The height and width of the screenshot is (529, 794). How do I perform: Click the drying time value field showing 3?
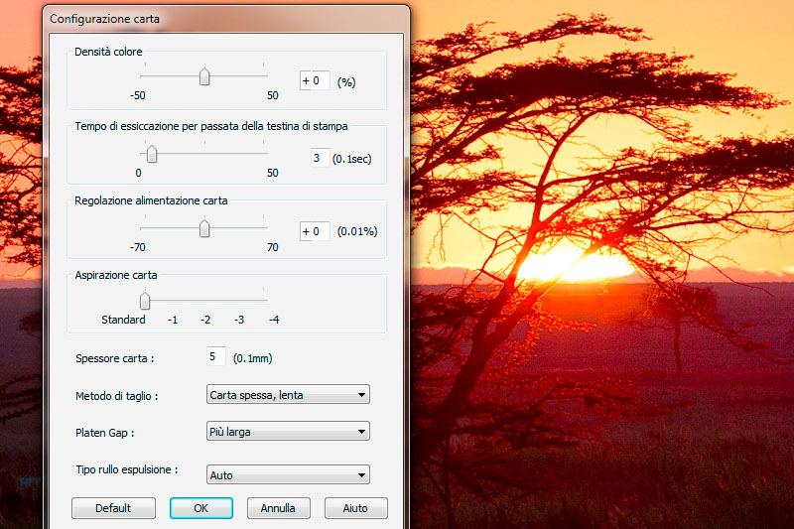(x=320, y=158)
